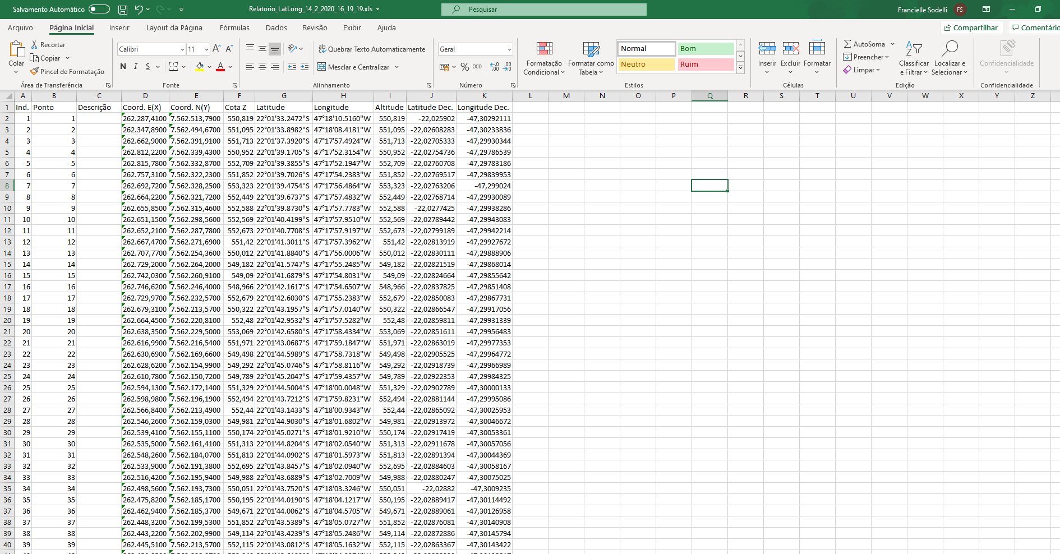Click the Compartilhar button
The width and height of the screenshot is (1060, 554).
coord(971,27)
